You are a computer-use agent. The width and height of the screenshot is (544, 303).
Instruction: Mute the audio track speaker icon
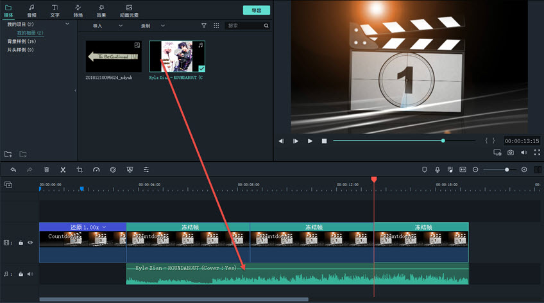[x=30, y=274]
